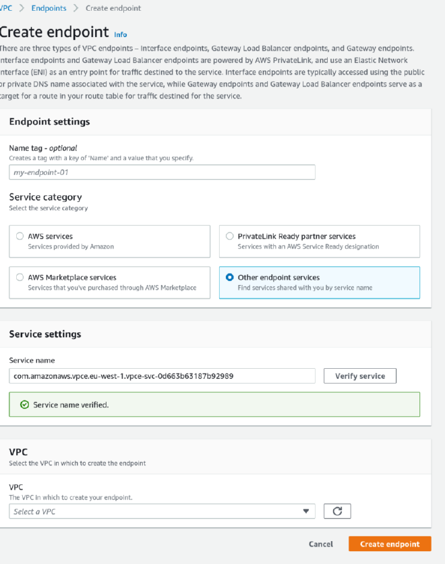Navigate to the VPC breadcrumb link
This screenshot has height=564, width=445.
6,8
